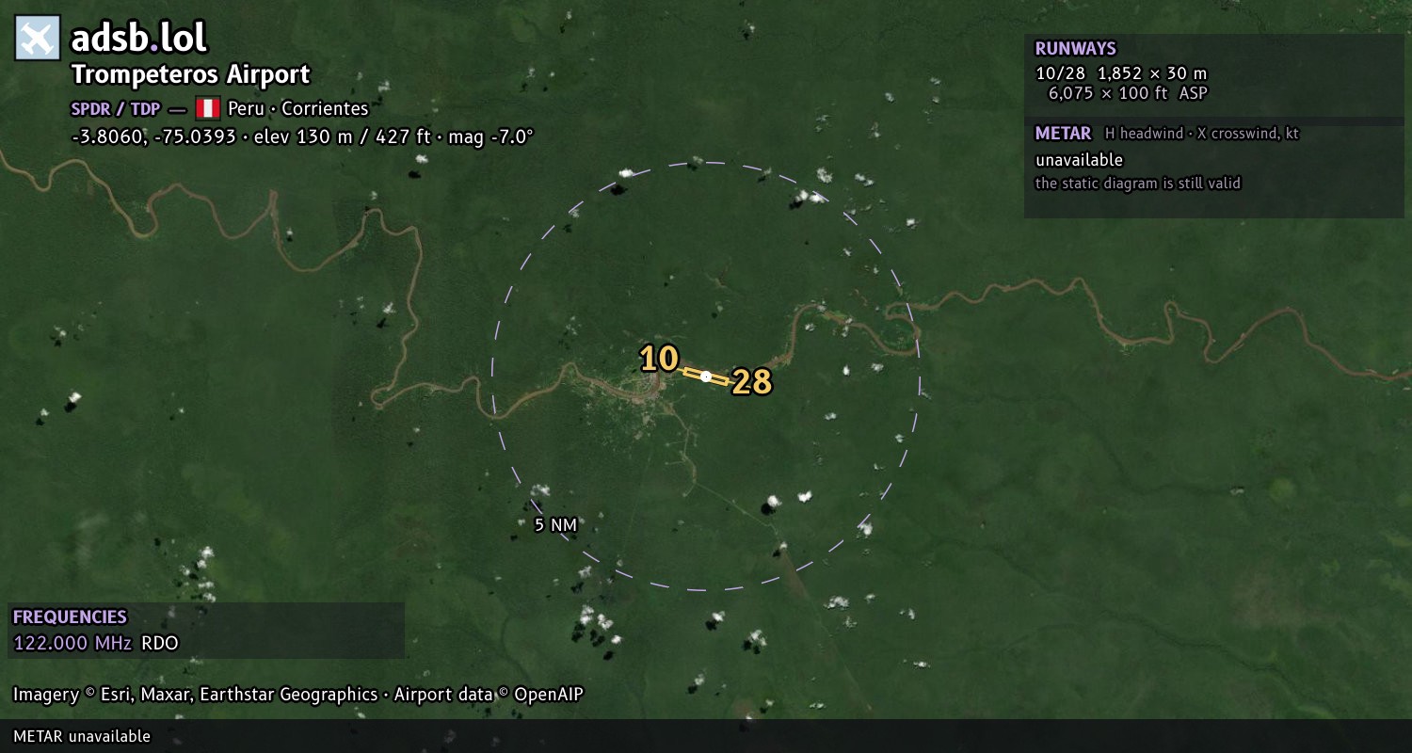Click the H headwind · X crosswind legend
The width and height of the screenshot is (1412, 753).
[x=1202, y=134]
